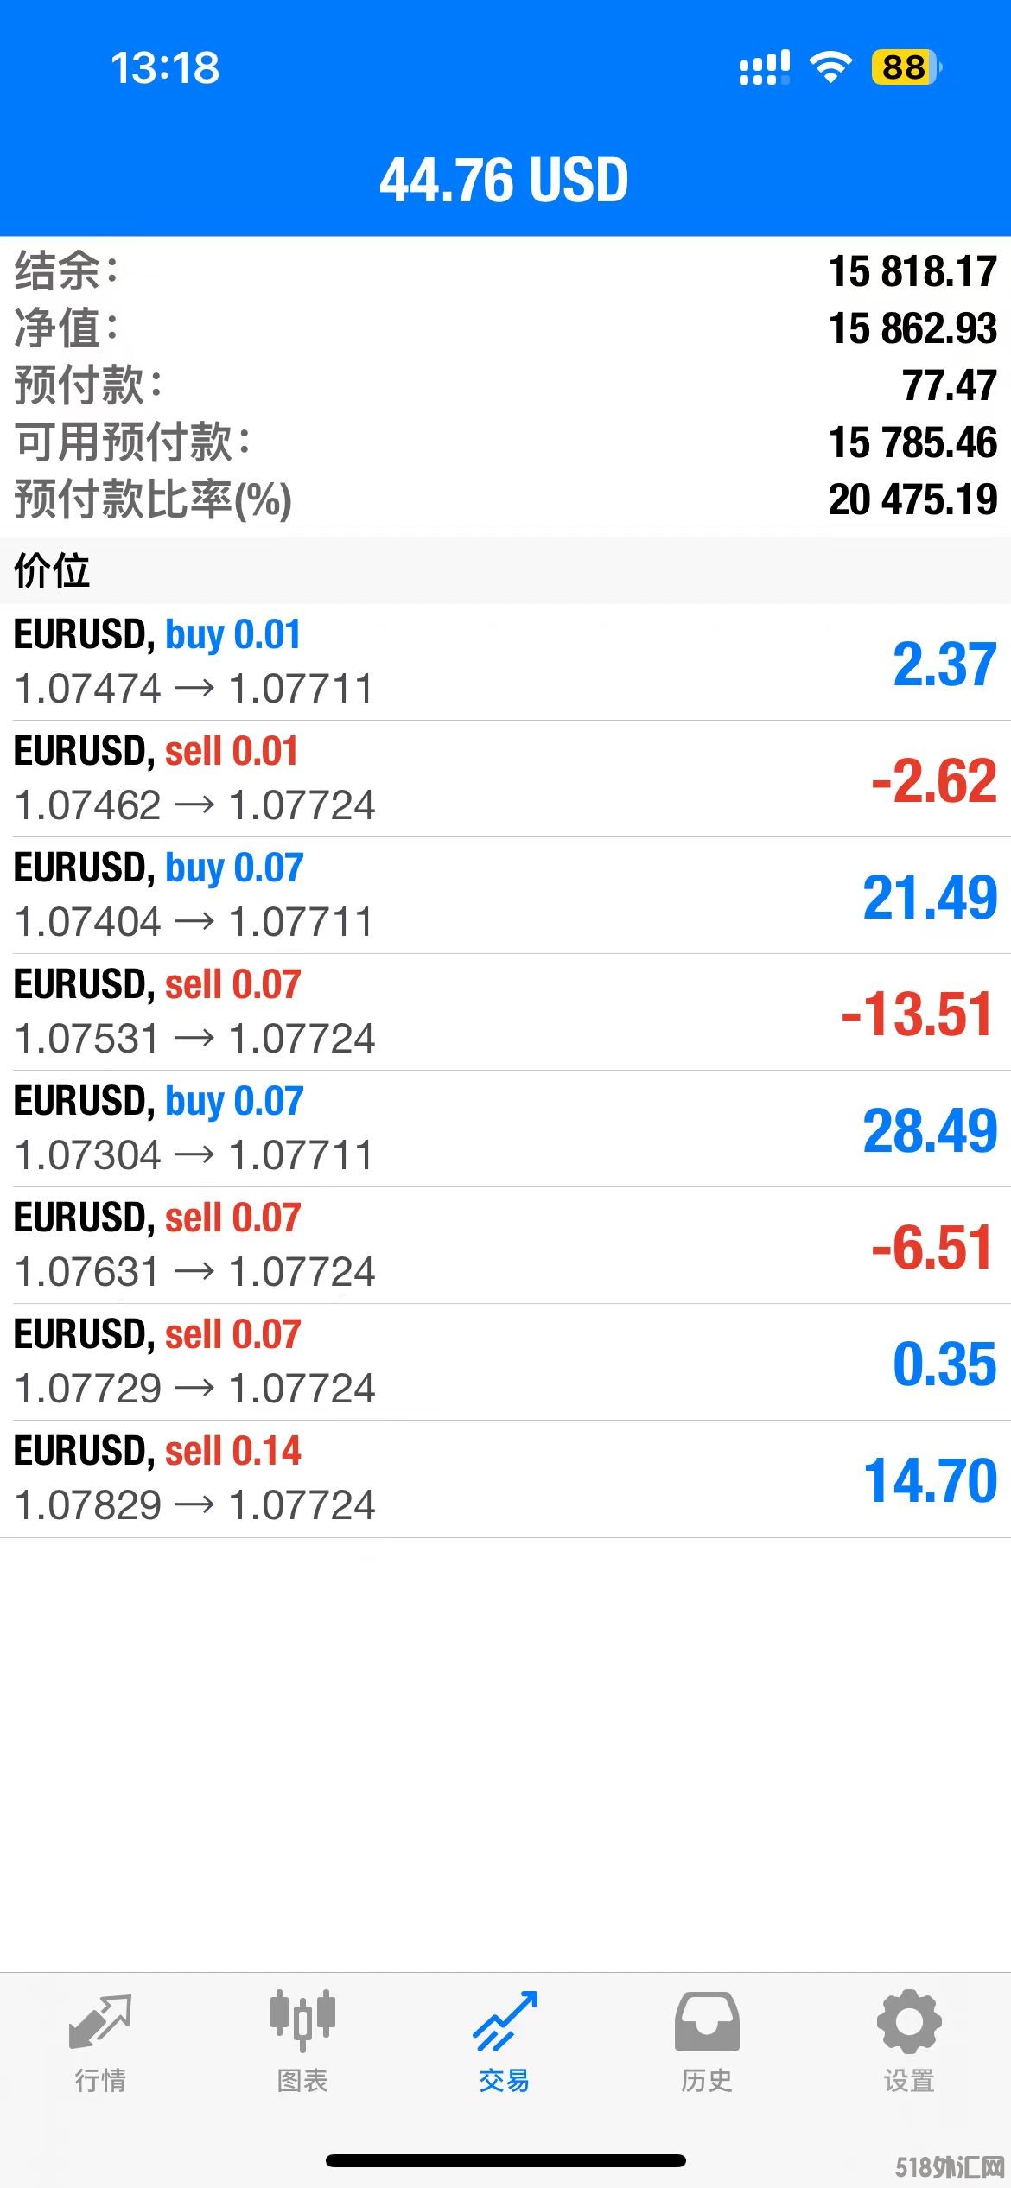Select the EURUSD sell 0.14 position
The height and width of the screenshot is (2188, 1011).
click(505, 1479)
